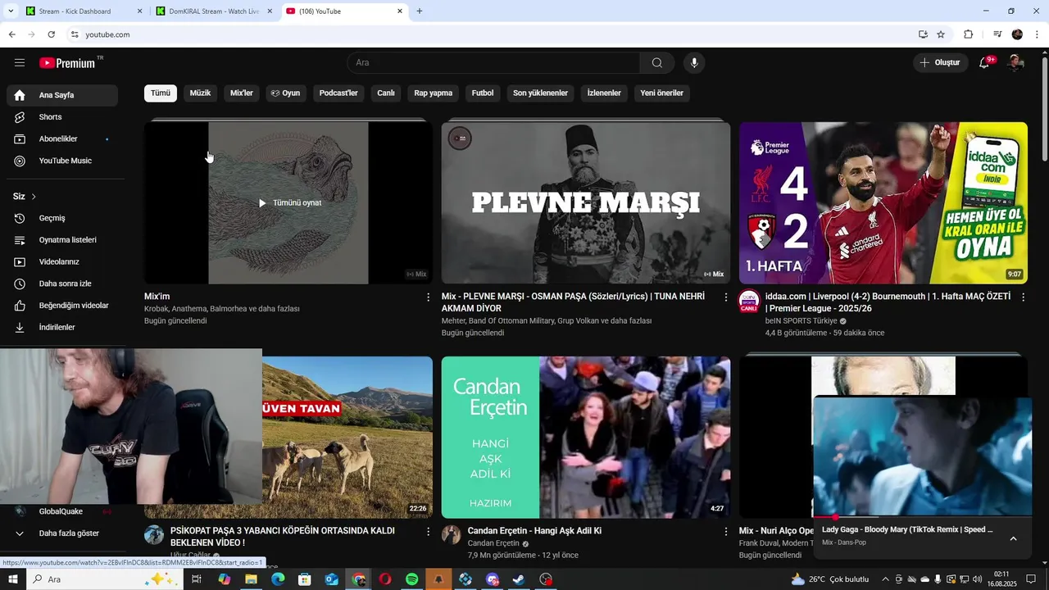Select the Rap yapma chip
Screen dimensions: 1049x590
pyautogui.click(x=434, y=93)
